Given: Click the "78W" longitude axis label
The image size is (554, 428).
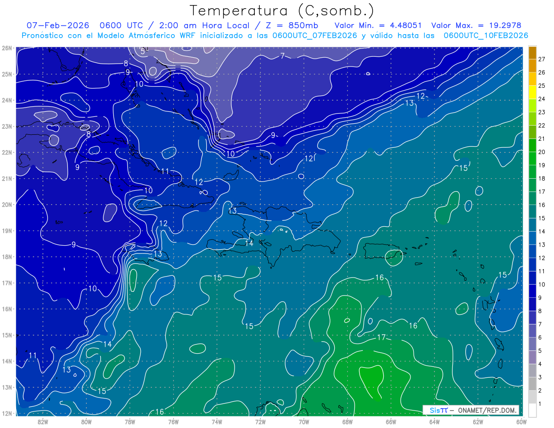Looking at the screenshot, I should [x=130, y=422].
